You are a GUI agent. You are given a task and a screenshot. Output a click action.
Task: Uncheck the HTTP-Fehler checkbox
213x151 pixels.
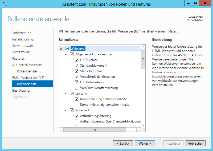[77, 60]
